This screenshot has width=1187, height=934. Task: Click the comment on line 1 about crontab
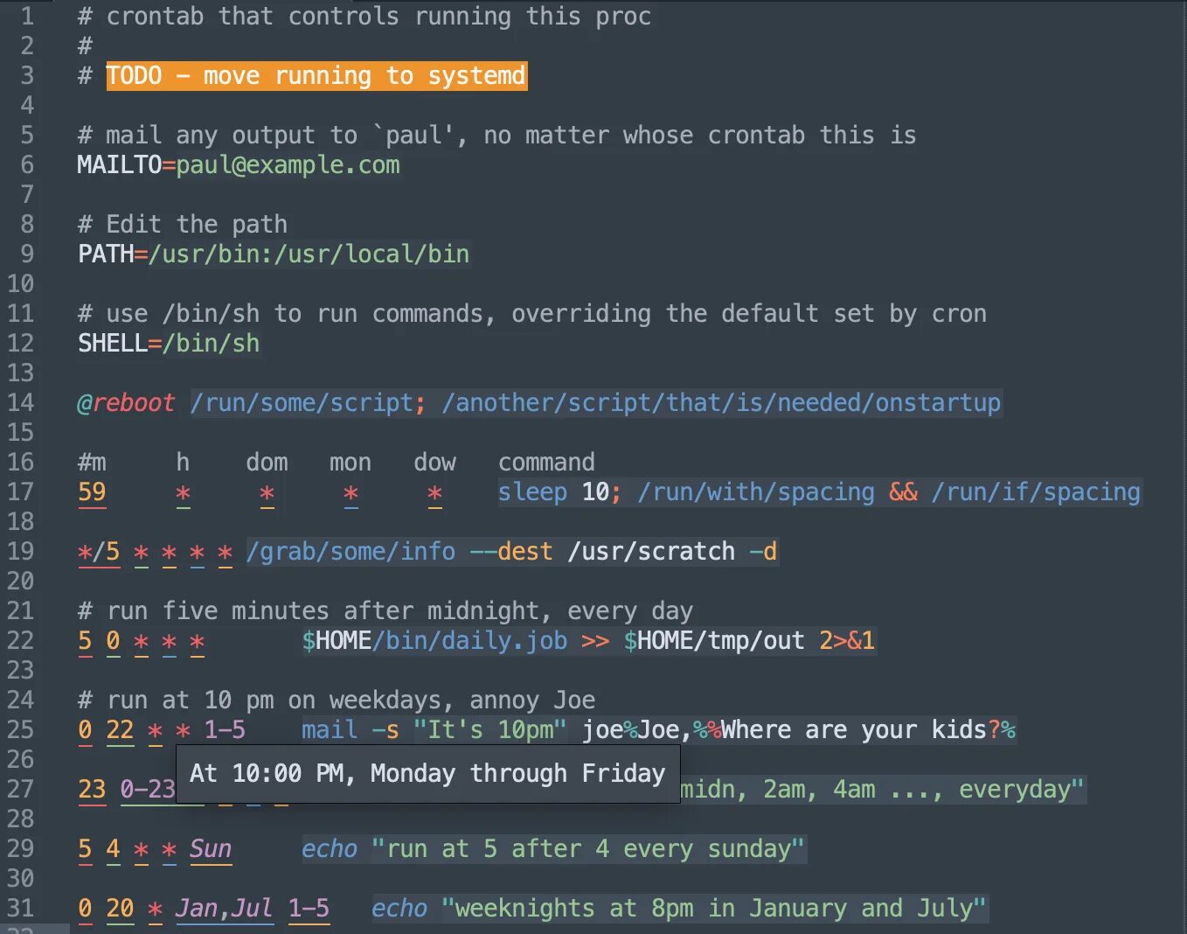point(364,17)
